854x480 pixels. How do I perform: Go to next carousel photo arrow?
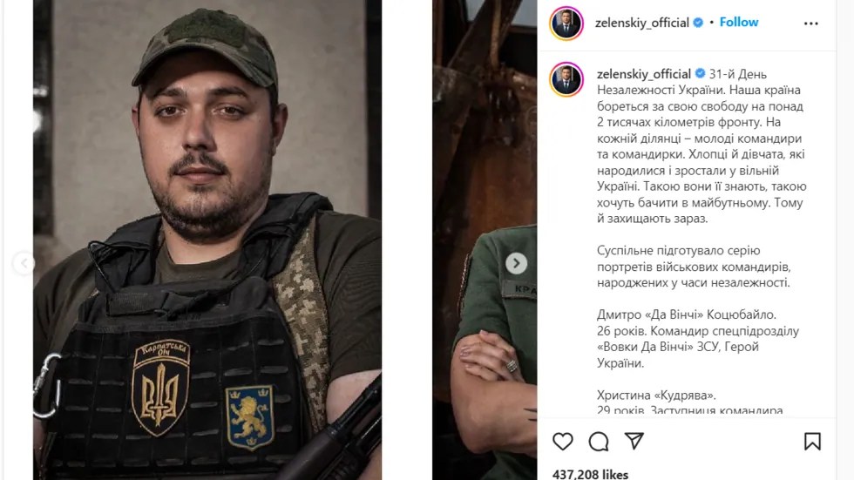click(x=516, y=263)
